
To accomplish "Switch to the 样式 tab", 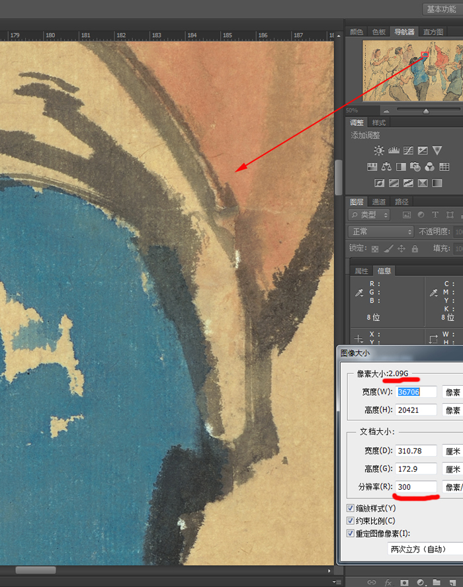I will [x=378, y=123].
